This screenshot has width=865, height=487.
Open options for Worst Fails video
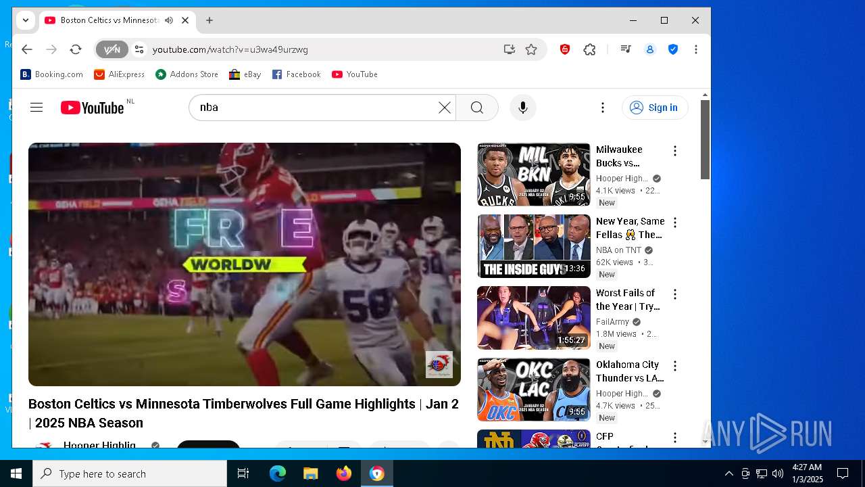[674, 294]
